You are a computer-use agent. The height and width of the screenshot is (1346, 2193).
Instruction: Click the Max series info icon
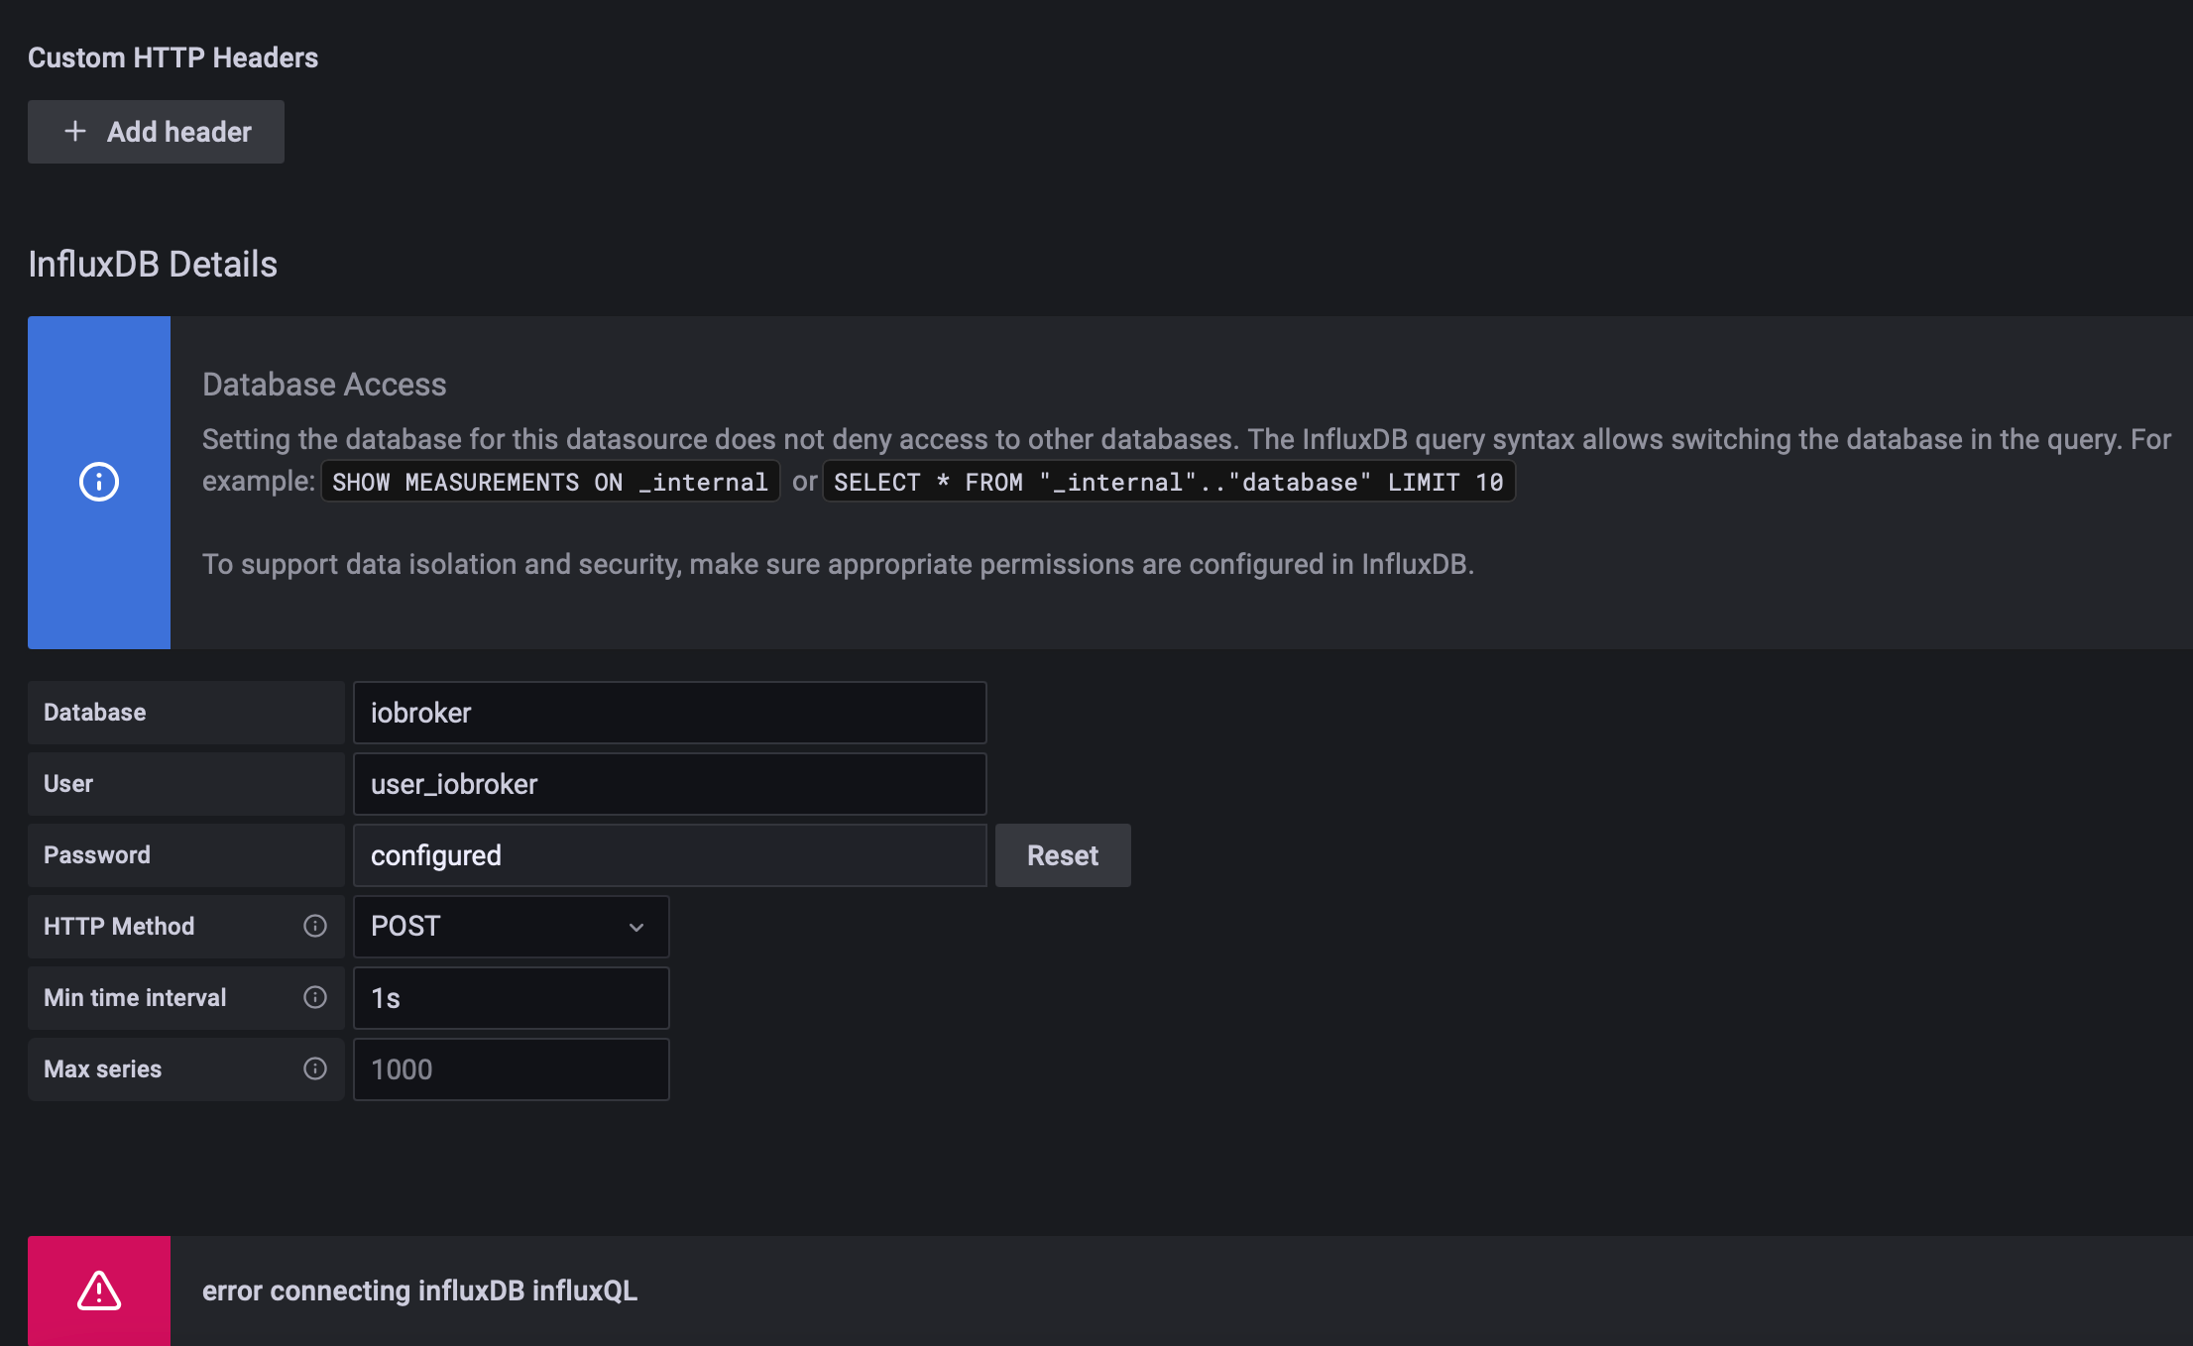click(x=315, y=1068)
